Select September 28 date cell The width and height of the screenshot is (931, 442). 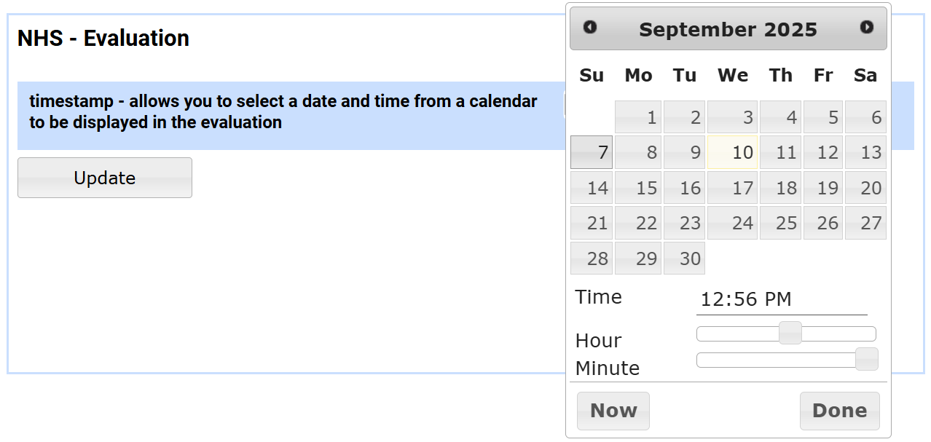click(x=592, y=259)
